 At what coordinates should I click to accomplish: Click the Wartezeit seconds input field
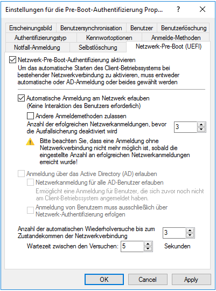pos(132,246)
